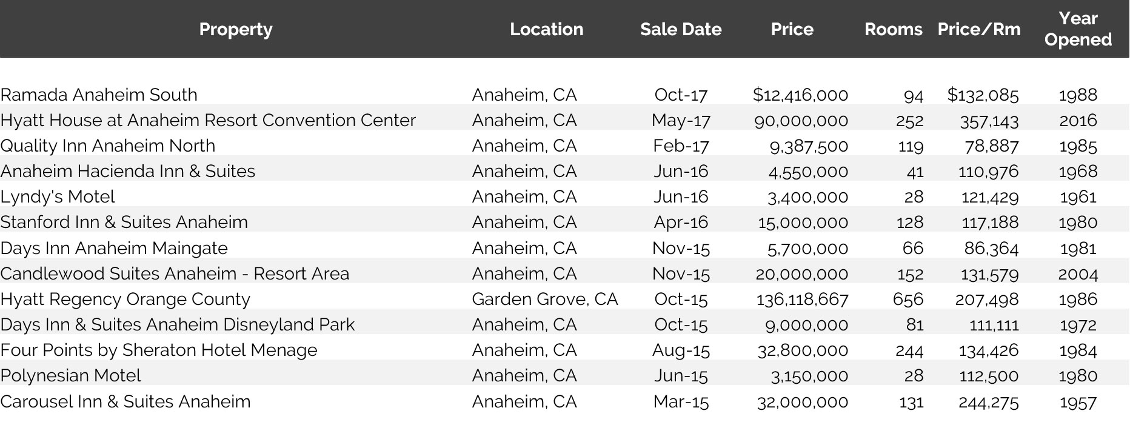Select the Ramada Anaheim South row
The image size is (1130, 422).
99,95
